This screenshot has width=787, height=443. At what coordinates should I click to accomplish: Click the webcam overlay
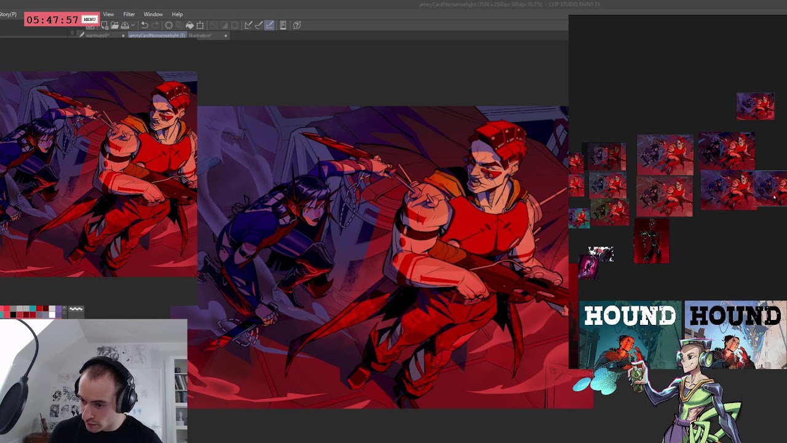(x=93, y=381)
